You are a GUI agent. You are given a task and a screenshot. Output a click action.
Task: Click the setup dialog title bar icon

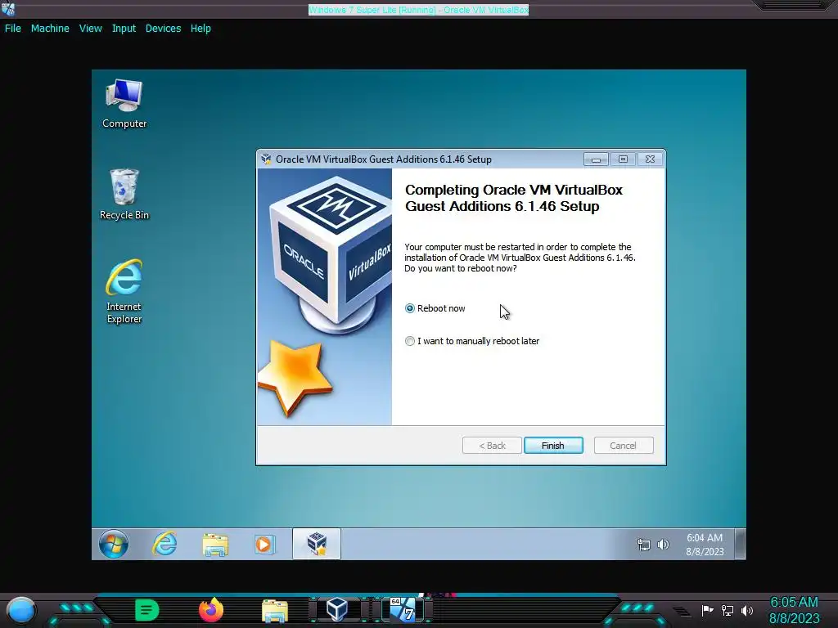pos(266,159)
